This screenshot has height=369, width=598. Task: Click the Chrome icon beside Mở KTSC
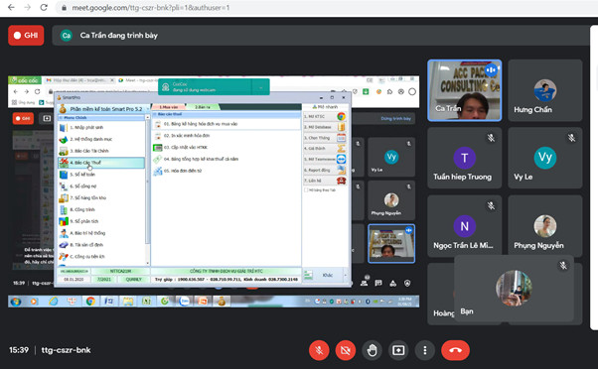pos(341,116)
